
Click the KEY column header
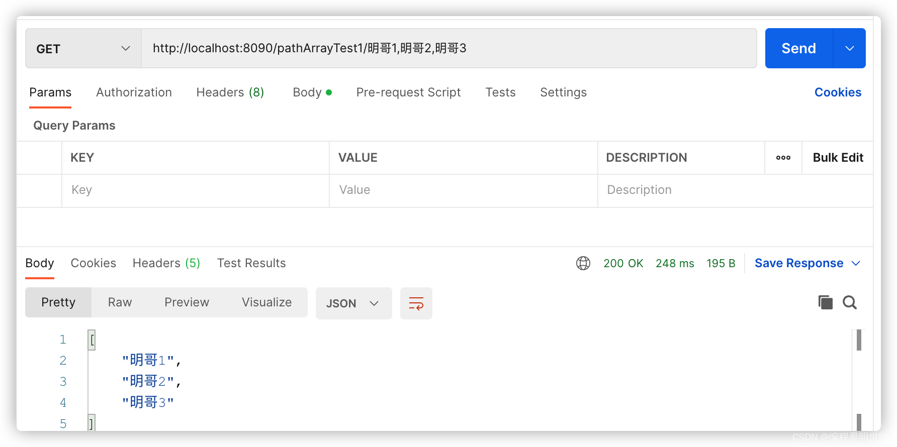pyautogui.click(x=82, y=158)
